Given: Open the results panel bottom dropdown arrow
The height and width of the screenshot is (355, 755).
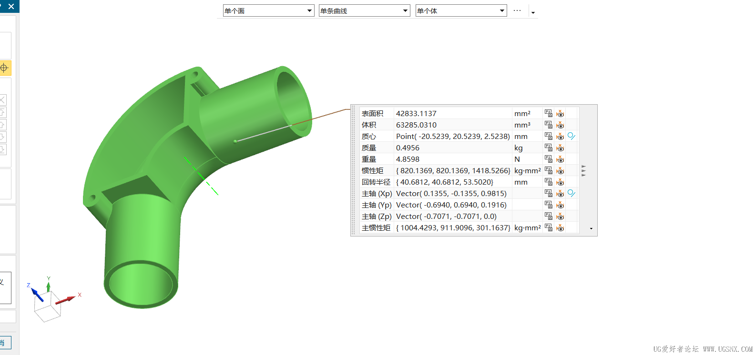Looking at the screenshot, I should 591,228.
